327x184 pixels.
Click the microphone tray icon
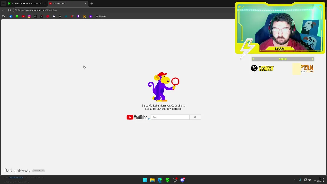coord(300,180)
